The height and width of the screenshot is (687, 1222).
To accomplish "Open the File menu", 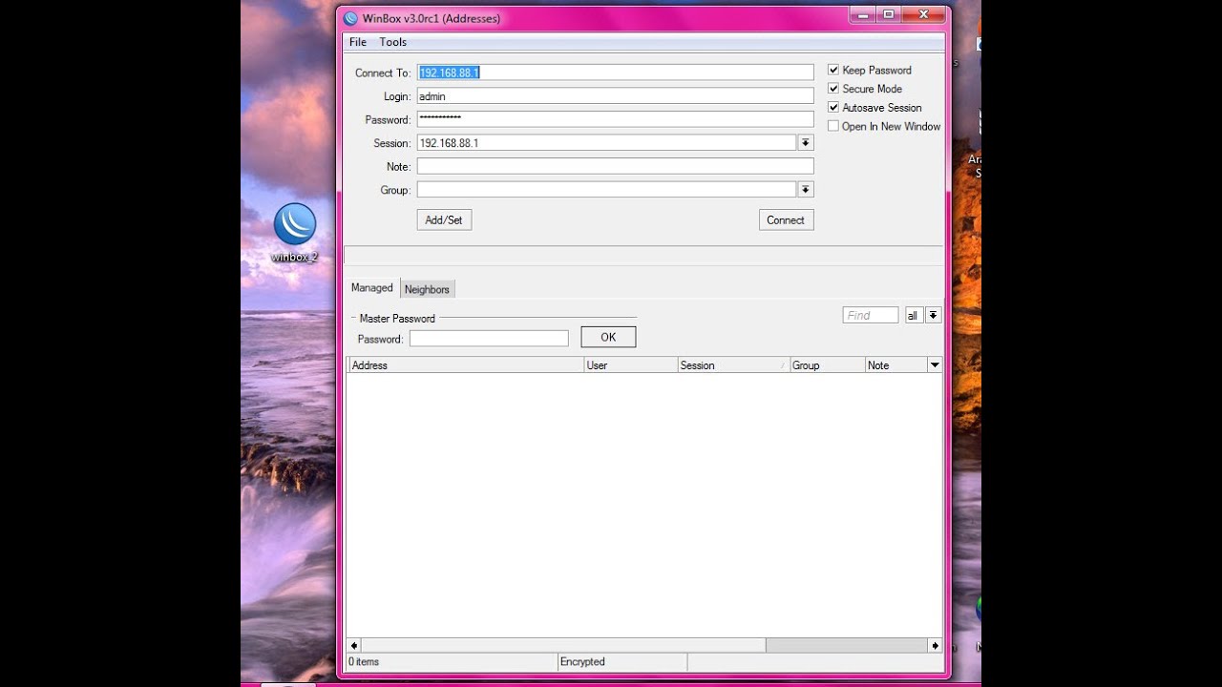I will pyautogui.click(x=358, y=42).
